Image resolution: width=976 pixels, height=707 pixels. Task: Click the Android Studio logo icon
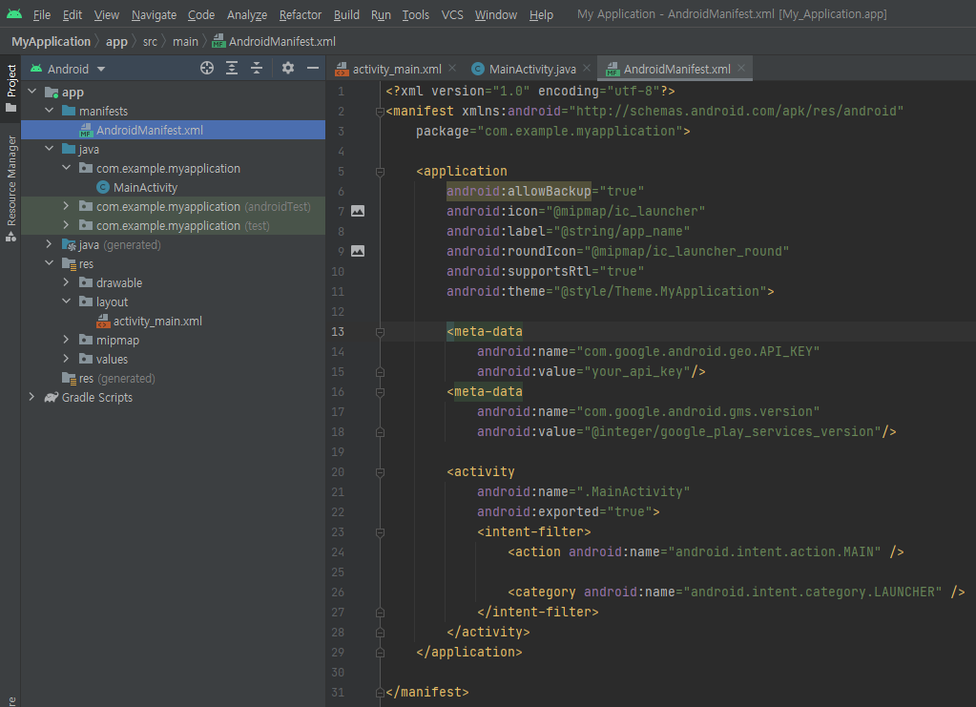click(13, 13)
